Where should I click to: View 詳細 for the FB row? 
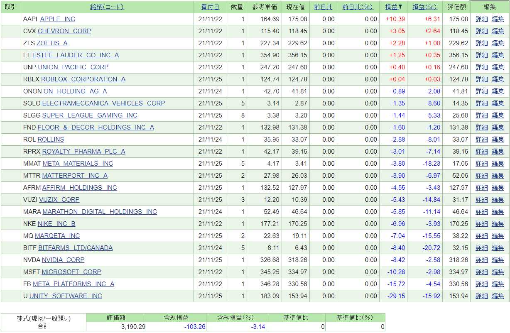tap(482, 284)
